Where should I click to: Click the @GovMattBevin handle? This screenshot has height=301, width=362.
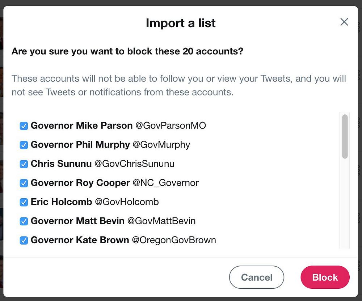pyautogui.click(x=161, y=221)
